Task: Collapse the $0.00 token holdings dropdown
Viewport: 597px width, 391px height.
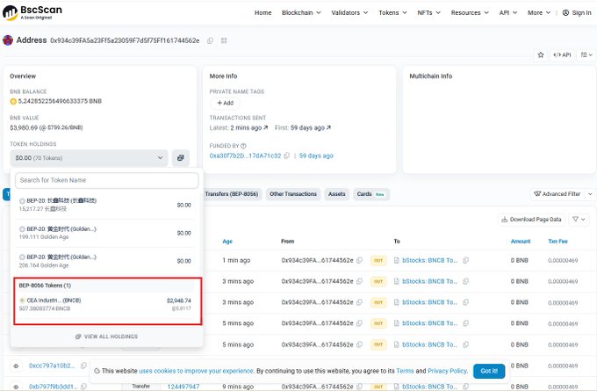Action: pos(89,158)
